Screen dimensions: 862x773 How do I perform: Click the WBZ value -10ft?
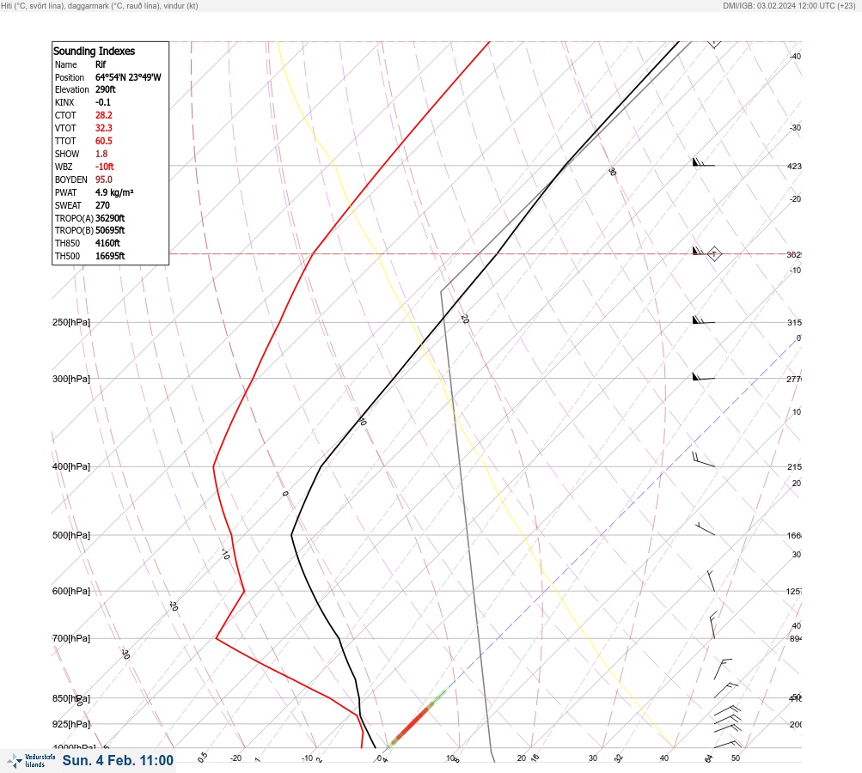[105, 167]
